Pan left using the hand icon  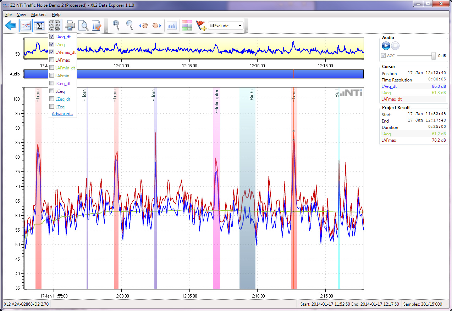(143, 26)
